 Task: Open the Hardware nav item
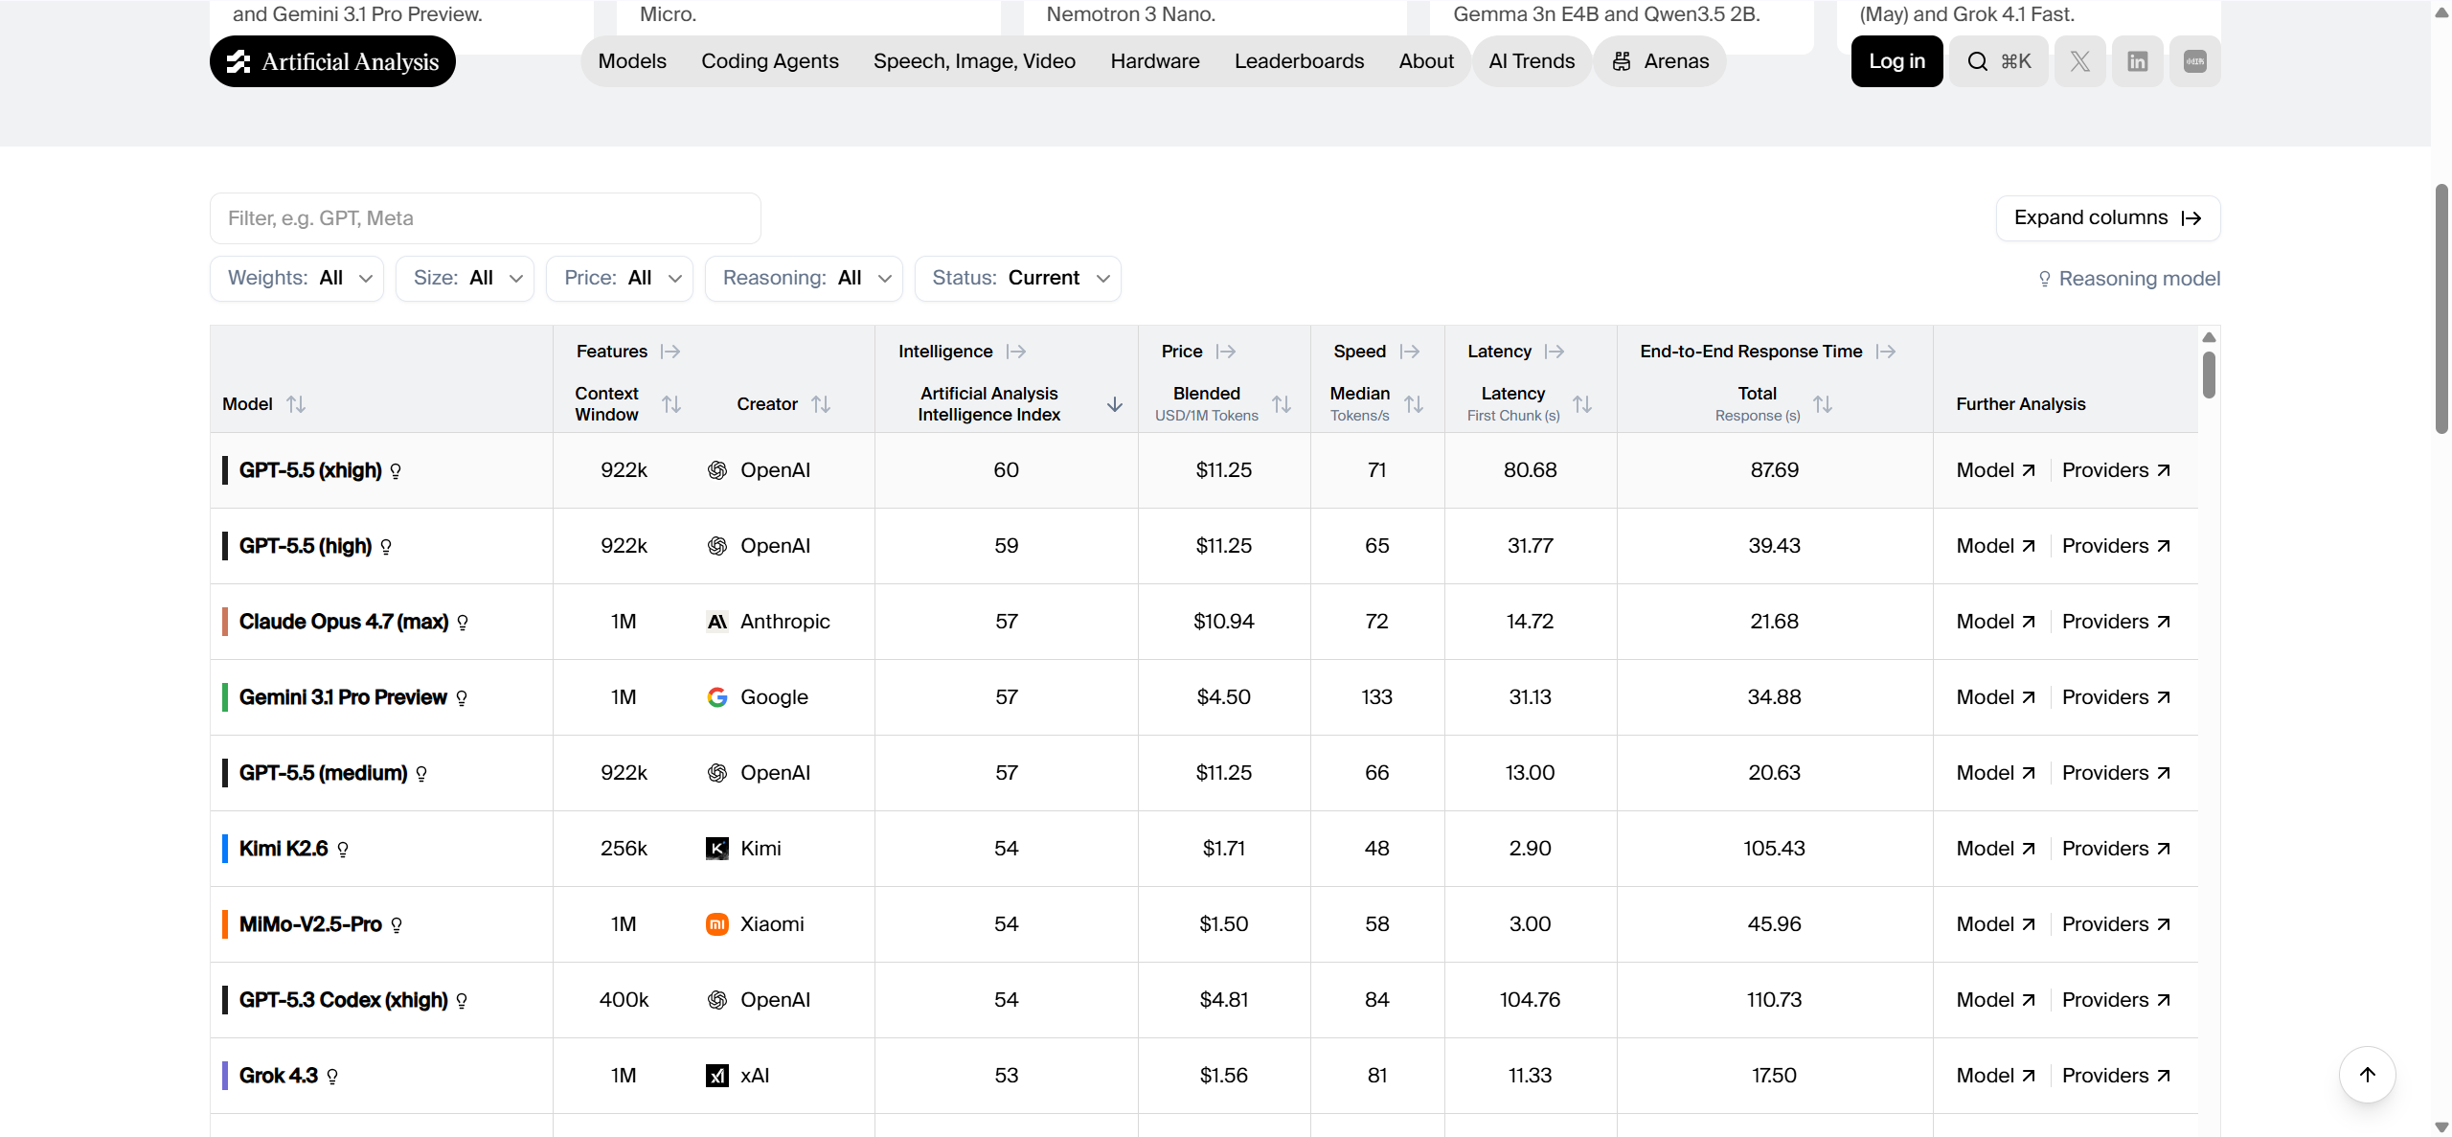coord(1155,61)
